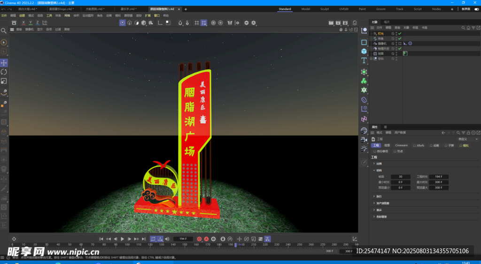
Task: Toggle the green checkmark for 物理天空 object
Action: point(400,48)
